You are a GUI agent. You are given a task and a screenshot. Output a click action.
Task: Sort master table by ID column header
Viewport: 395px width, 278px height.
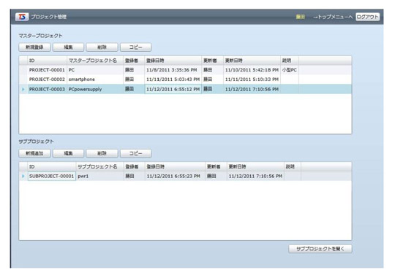47,61
